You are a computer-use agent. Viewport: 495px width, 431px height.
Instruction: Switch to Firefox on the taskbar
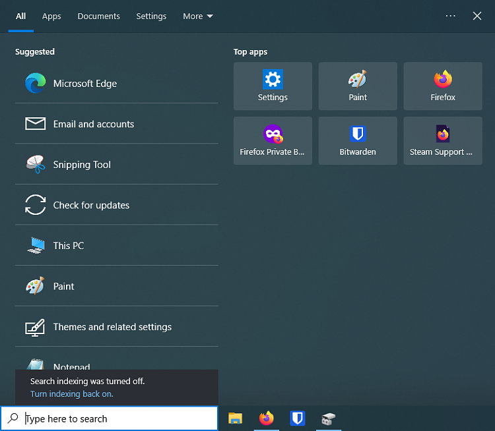pyautogui.click(x=266, y=418)
